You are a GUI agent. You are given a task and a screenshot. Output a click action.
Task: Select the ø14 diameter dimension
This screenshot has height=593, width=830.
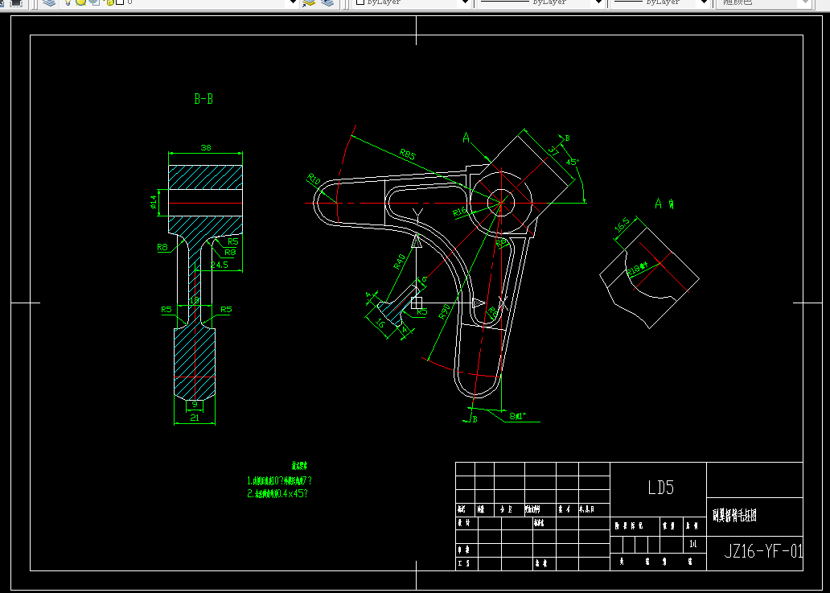coord(154,202)
